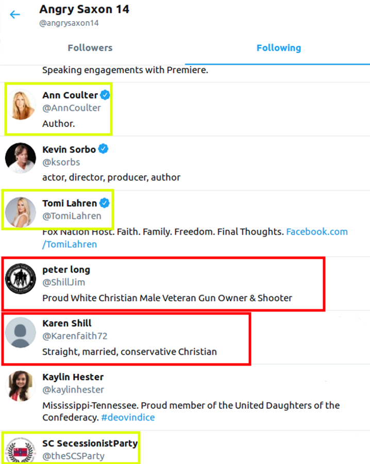Open Ann Coulter's profile picture
Screen dimensions: 370x464
click(21, 105)
